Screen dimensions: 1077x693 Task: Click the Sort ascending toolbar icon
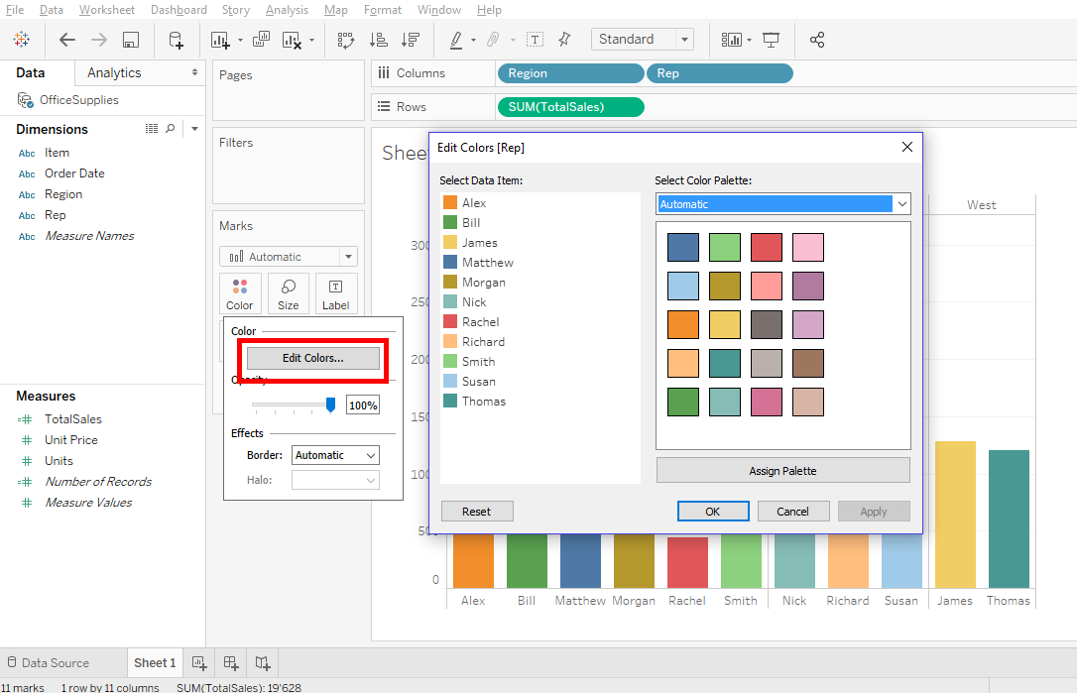coord(378,40)
